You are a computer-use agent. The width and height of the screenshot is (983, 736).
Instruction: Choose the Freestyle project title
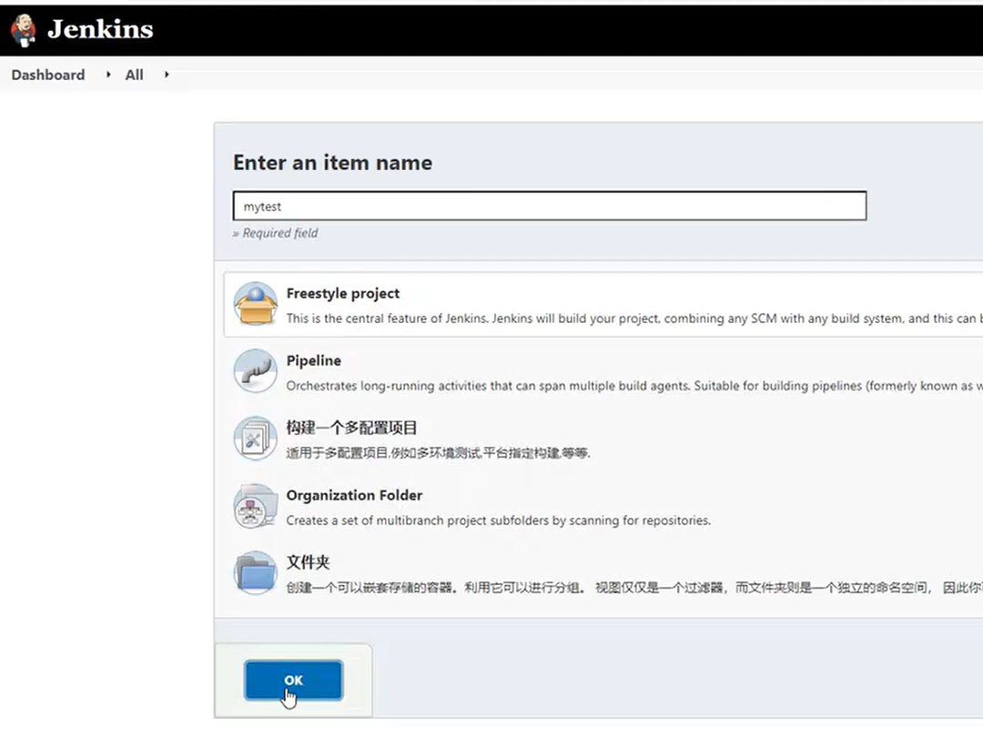(x=343, y=293)
